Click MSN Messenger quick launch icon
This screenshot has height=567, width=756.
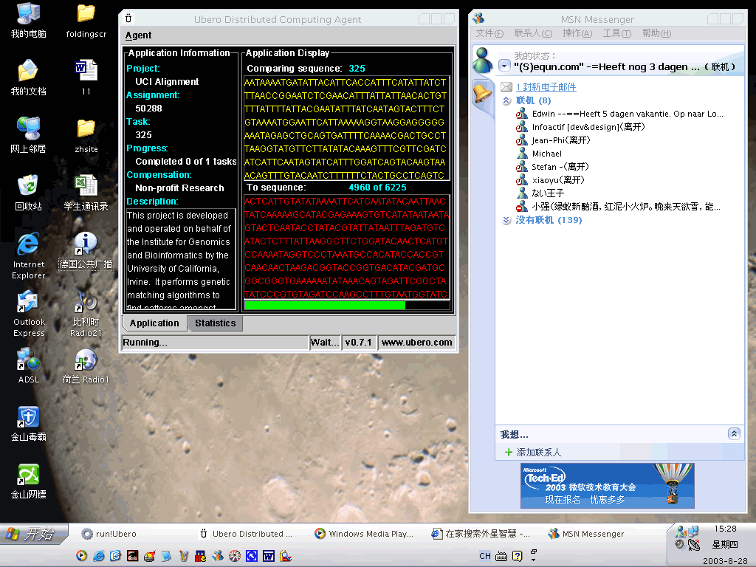[x=218, y=556]
